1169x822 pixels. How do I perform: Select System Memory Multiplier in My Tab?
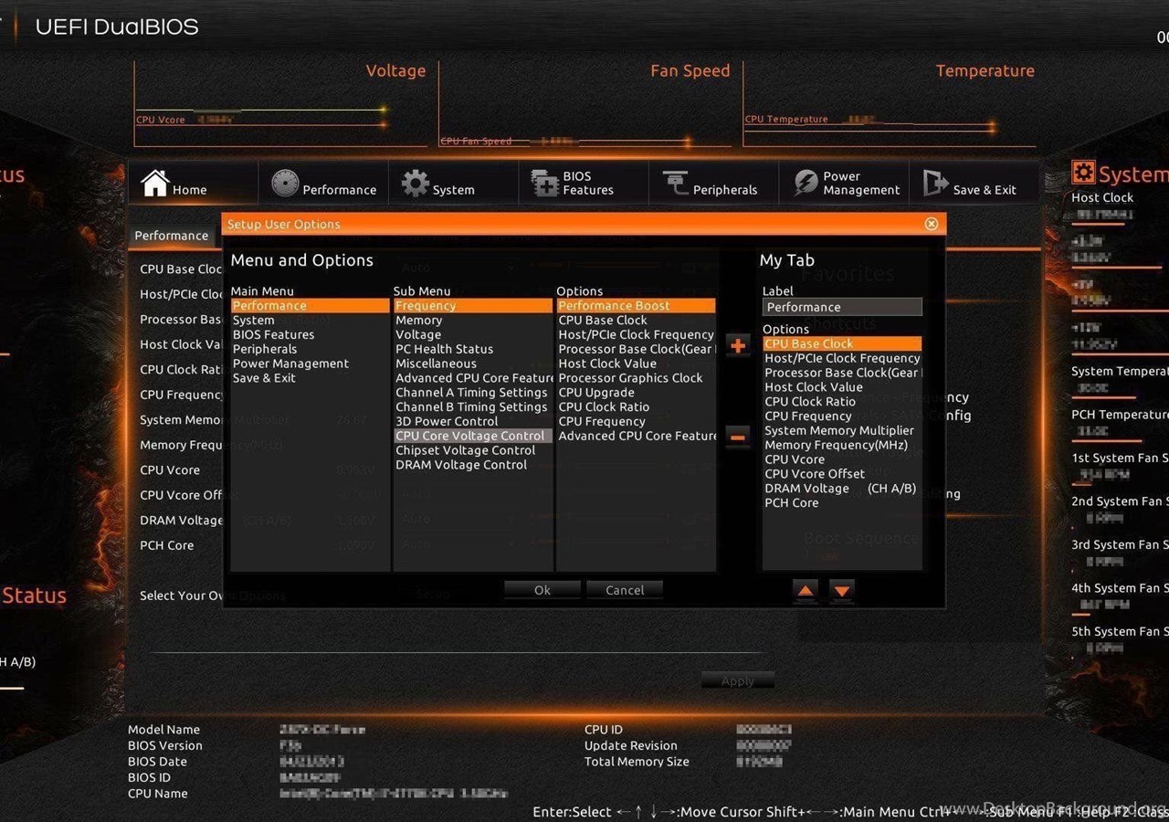coord(842,431)
